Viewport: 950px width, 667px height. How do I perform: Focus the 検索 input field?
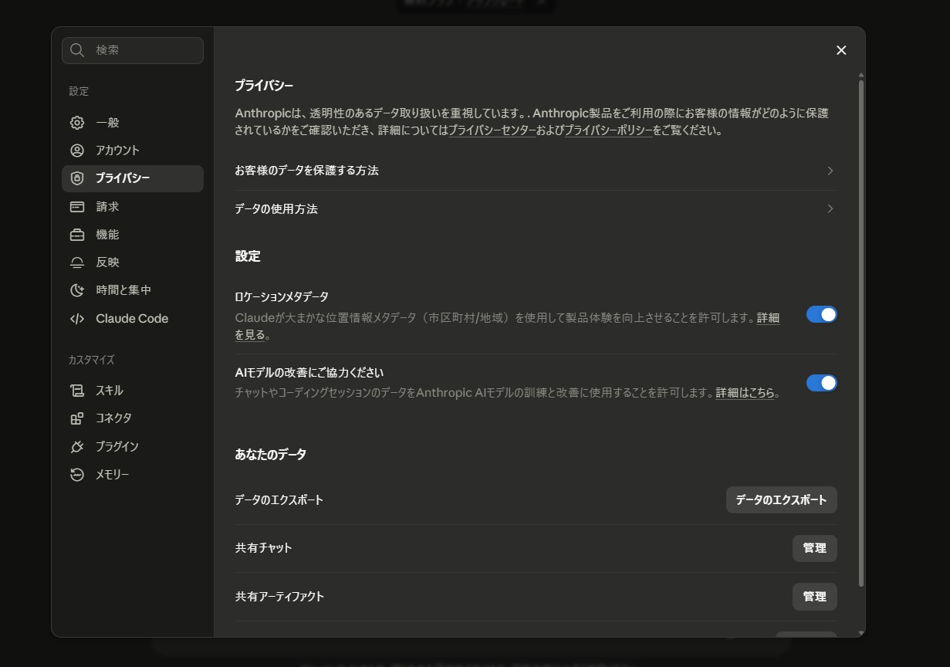(133, 50)
